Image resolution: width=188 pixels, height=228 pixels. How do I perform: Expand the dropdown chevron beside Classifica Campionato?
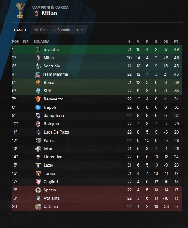(x=82, y=30)
